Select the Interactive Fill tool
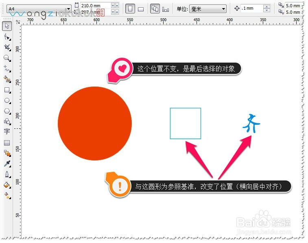The width and height of the screenshot is (308, 243). (x=7, y=195)
